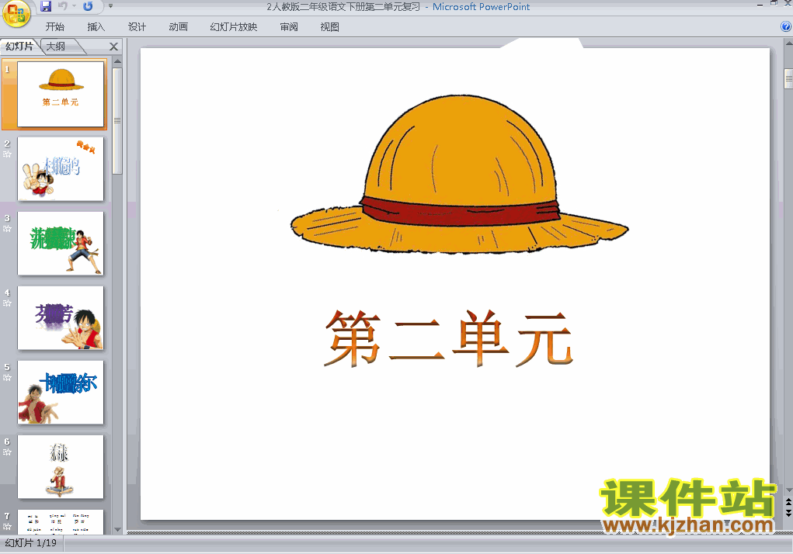
Task: Click the thumbnail pane scrollbar thumb
Action: 117,121
